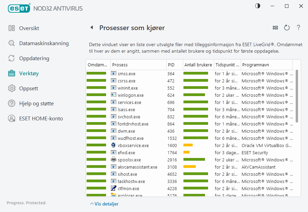Open the Oppdatering section

34,58
